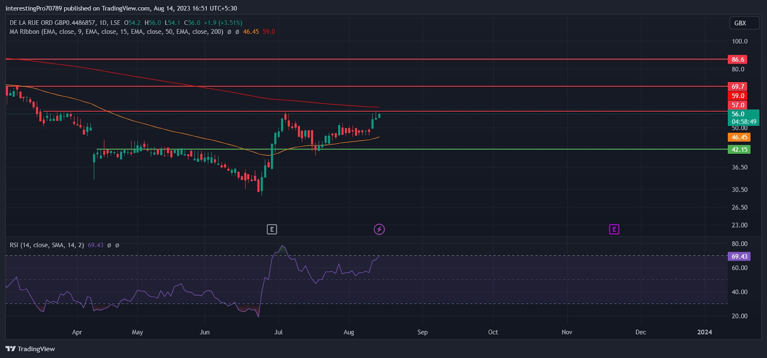Click the 36.50 price scale label

pos(740,167)
